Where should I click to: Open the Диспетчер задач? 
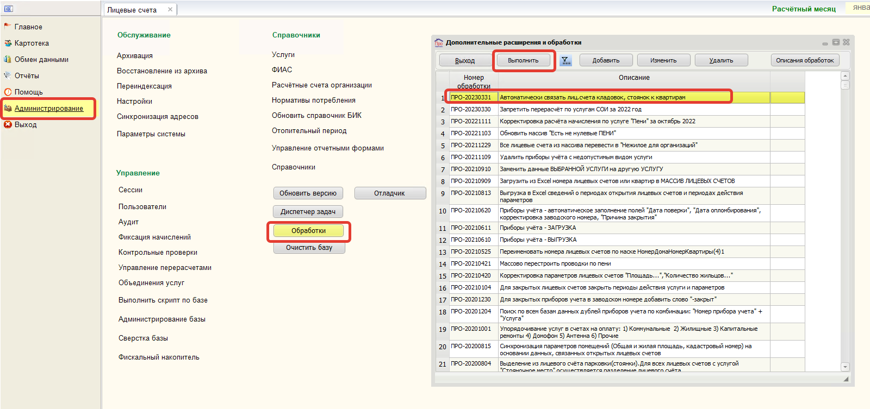click(308, 212)
